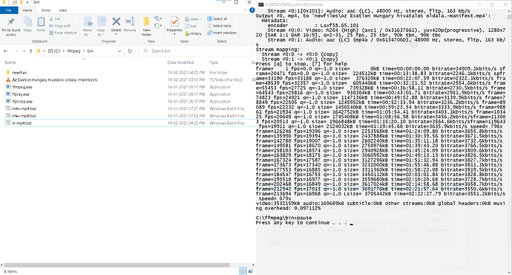The image size is (512, 275).
Task: Click the Explorer horizontal scrollbar
Action: click(117, 265)
